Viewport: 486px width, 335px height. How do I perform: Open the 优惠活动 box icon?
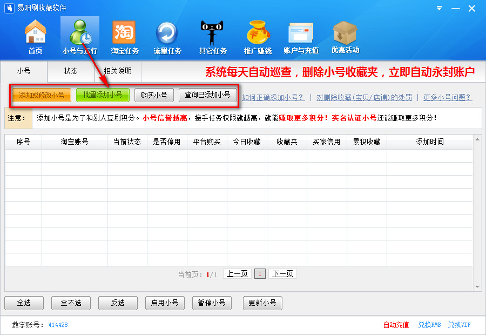click(345, 37)
